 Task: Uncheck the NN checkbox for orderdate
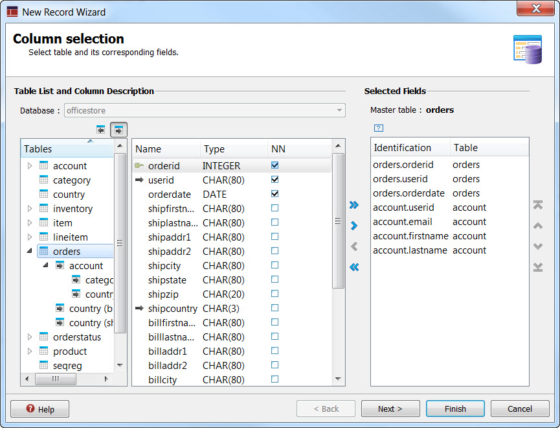coord(274,195)
